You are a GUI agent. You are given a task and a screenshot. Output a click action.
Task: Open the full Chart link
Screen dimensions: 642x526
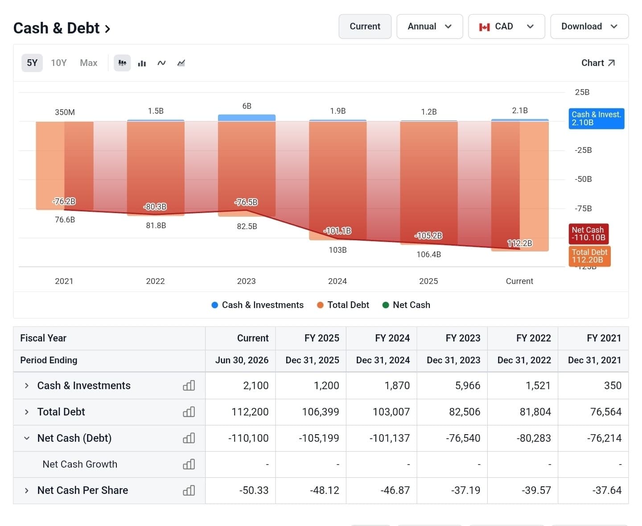[598, 63]
